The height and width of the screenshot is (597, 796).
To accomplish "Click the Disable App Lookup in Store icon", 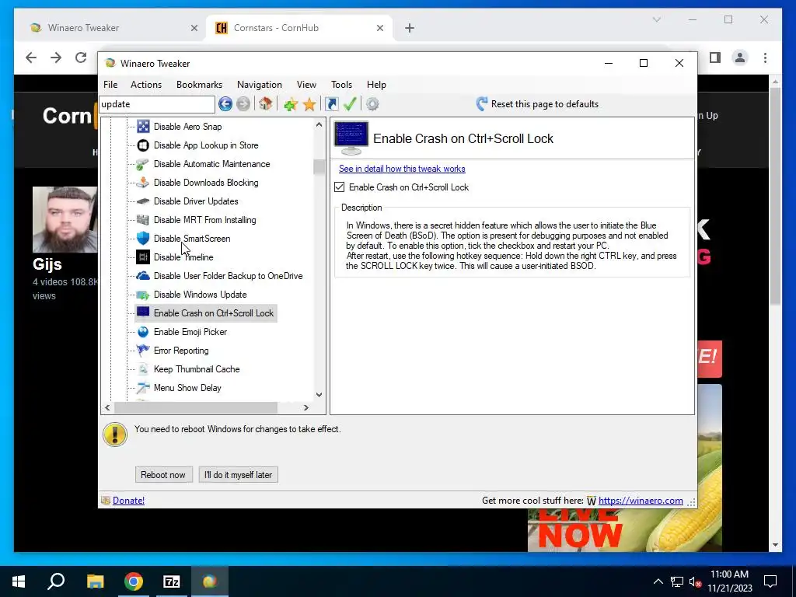I will (x=143, y=145).
